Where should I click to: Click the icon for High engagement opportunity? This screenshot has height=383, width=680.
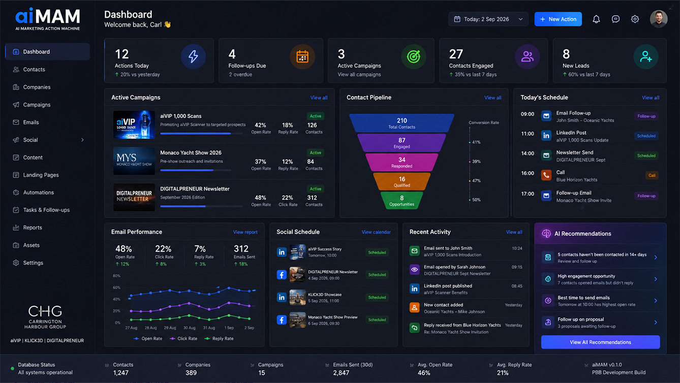click(548, 279)
